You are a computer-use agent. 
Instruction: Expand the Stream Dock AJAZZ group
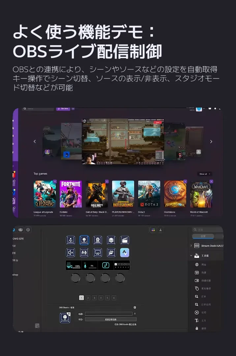191,246
